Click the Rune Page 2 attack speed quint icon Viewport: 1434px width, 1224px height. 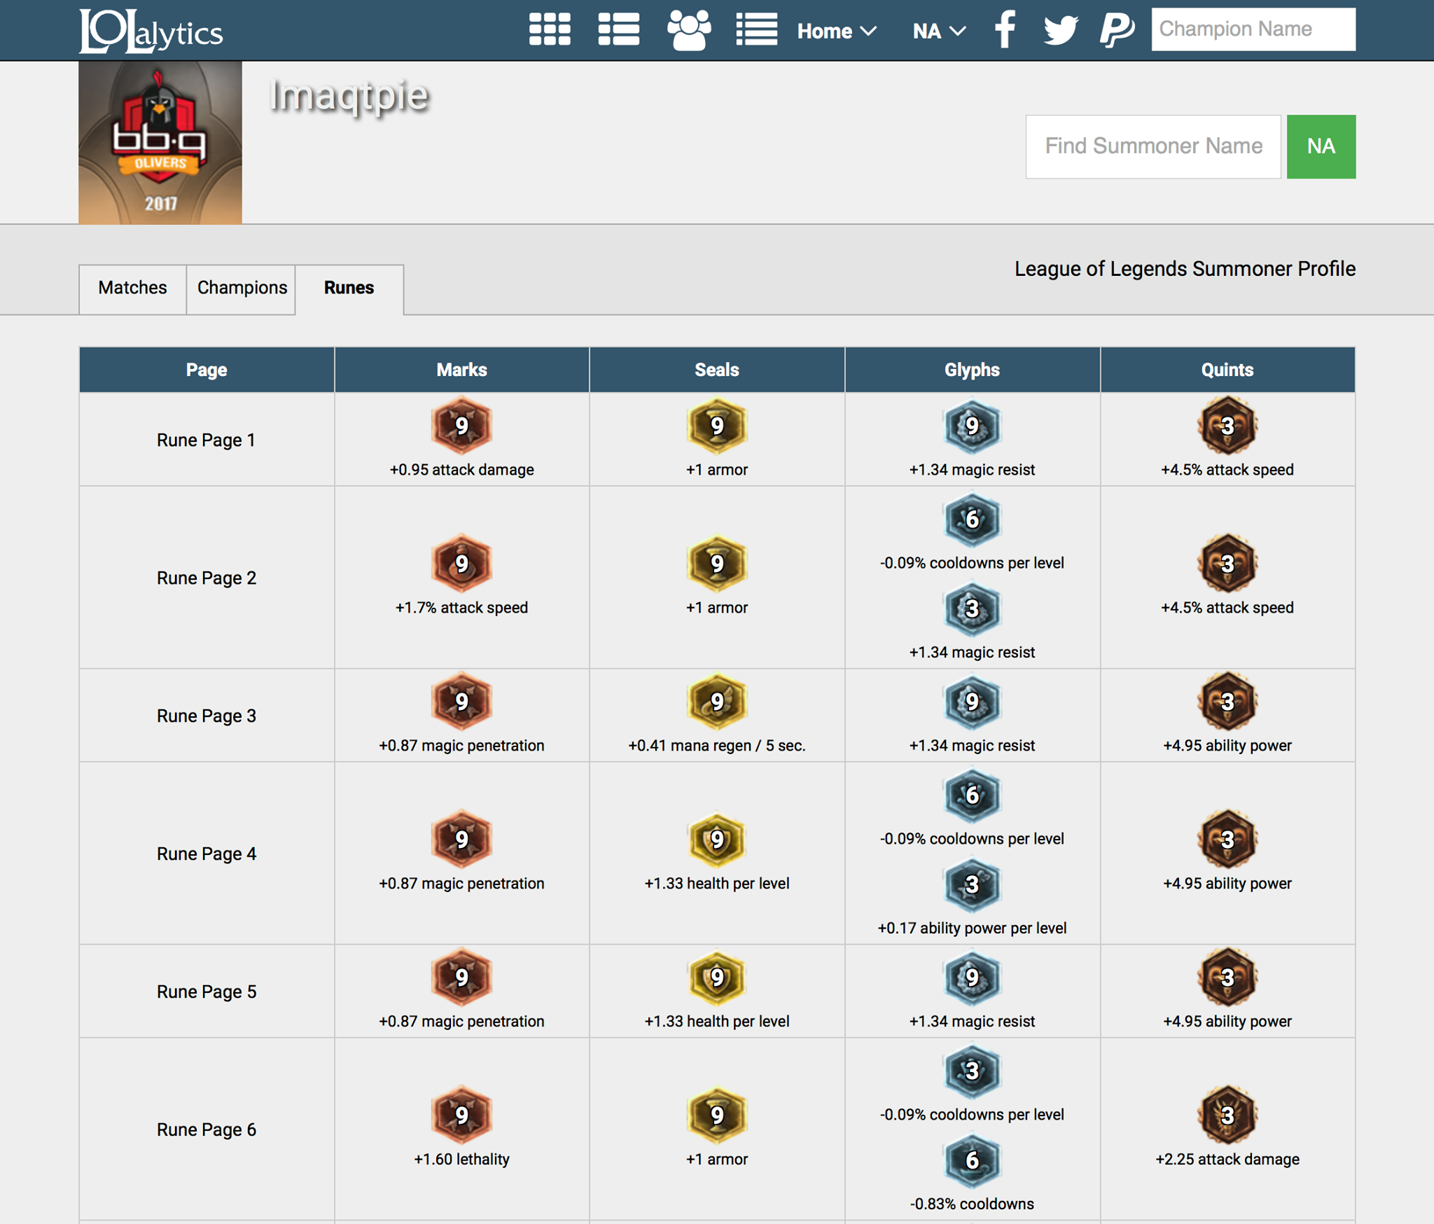pyautogui.click(x=1227, y=563)
